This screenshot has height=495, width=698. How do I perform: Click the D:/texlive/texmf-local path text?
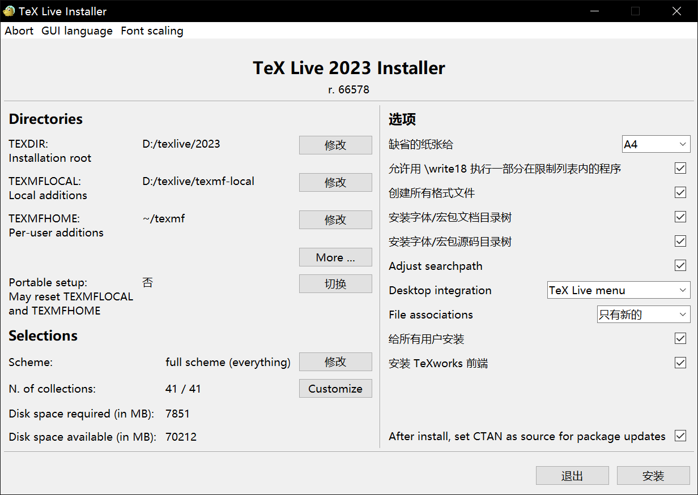(198, 181)
